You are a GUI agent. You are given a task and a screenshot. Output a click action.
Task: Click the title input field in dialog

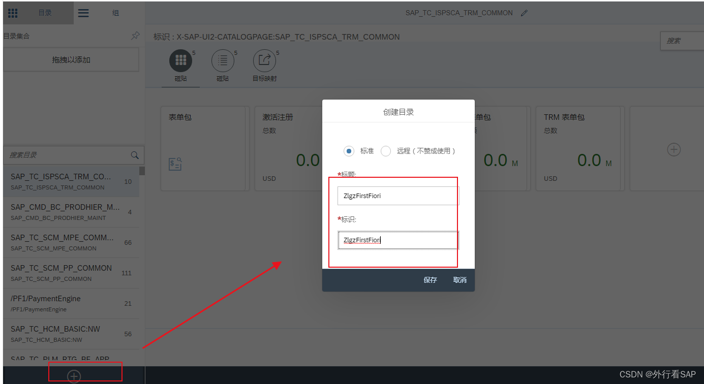click(398, 196)
